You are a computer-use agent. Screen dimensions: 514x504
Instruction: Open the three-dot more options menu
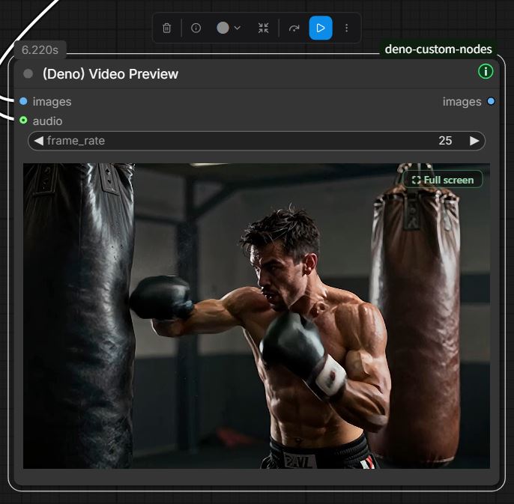click(346, 28)
